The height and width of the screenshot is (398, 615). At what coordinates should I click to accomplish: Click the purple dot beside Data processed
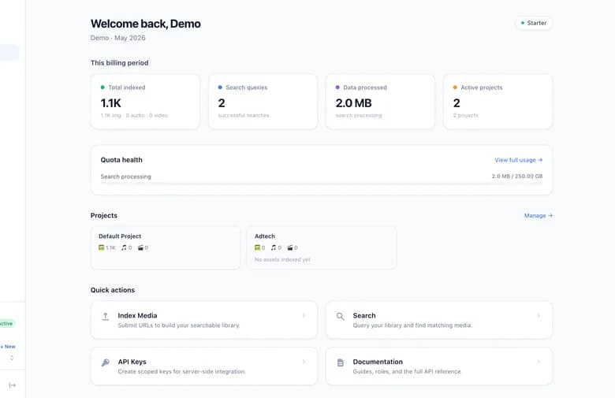point(337,87)
